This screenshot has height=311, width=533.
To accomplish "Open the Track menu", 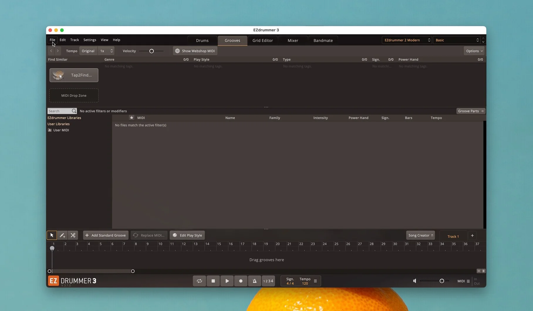I will pyautogui.click(x=74, y=40).
